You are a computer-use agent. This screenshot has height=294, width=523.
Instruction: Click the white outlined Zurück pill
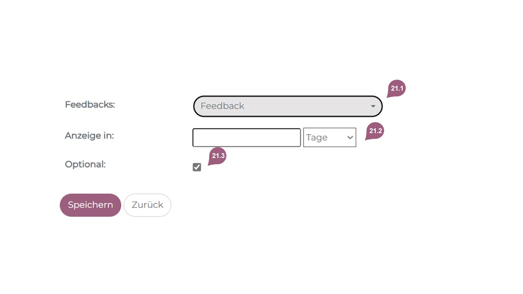click(147, 205)
